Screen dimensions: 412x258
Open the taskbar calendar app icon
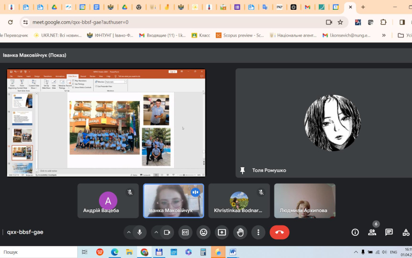click(x=174, y=252)
